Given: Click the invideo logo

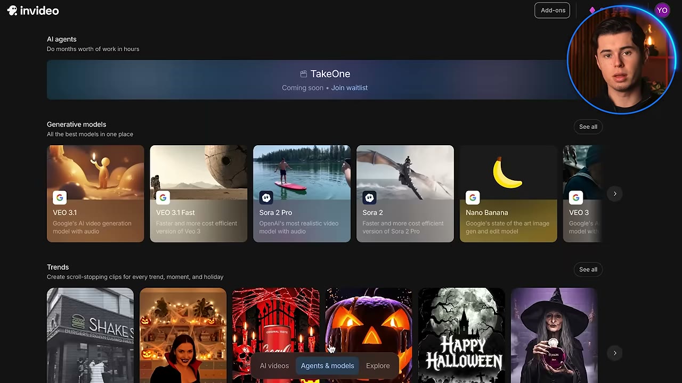Looking at the screenshot, I should point(33,11).
